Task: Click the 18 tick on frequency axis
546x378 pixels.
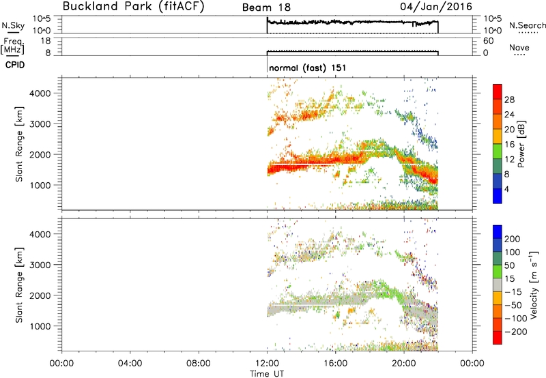Action: coord(46,41)
